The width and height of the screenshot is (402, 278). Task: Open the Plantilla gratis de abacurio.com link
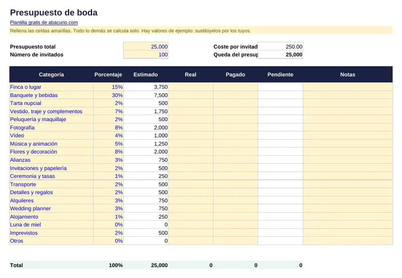(44, 23)
